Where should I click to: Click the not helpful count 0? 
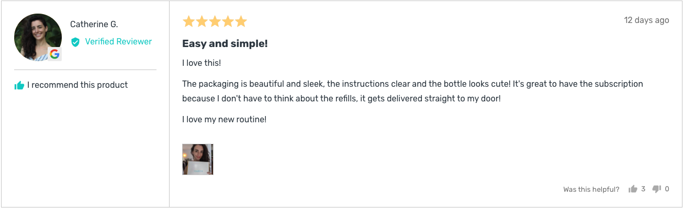coord(667,189)
